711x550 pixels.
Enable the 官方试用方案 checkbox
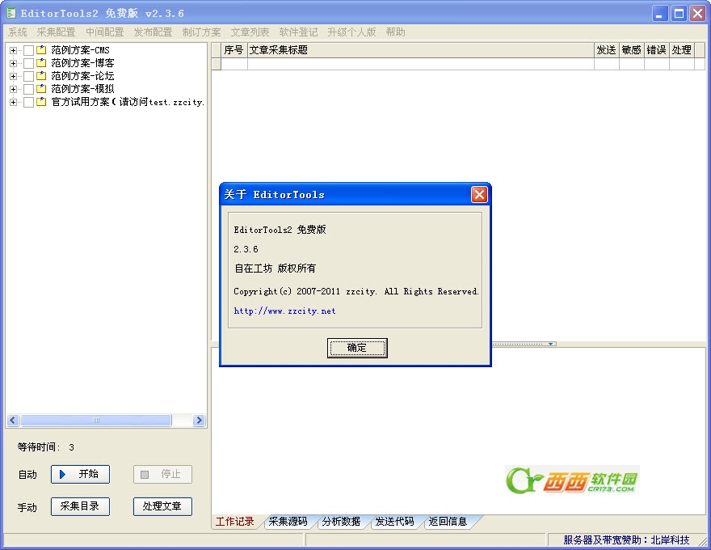(28, 102)
